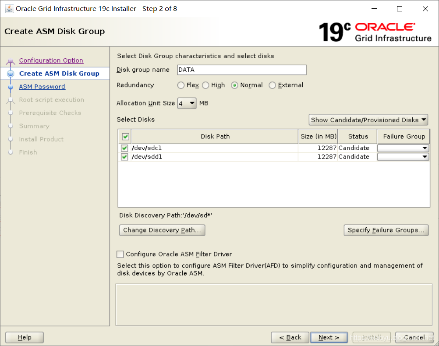Click the 12287 size cell for /dev/sdd1

click(x=318, y=157)
